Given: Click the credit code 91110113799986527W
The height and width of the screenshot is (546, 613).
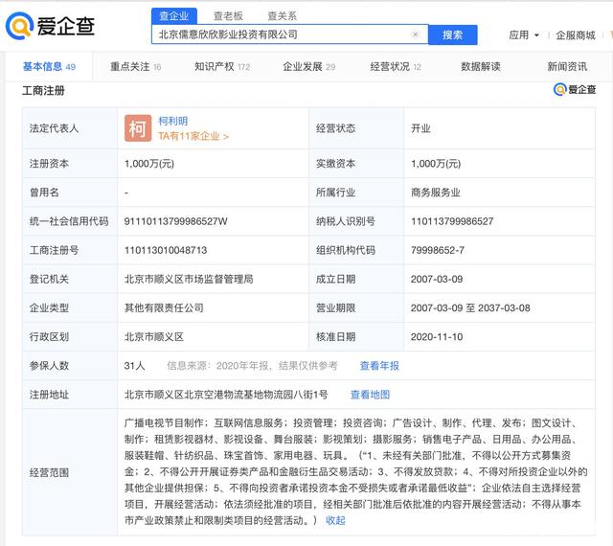Looking at the screenshot, I should (175, 221).
